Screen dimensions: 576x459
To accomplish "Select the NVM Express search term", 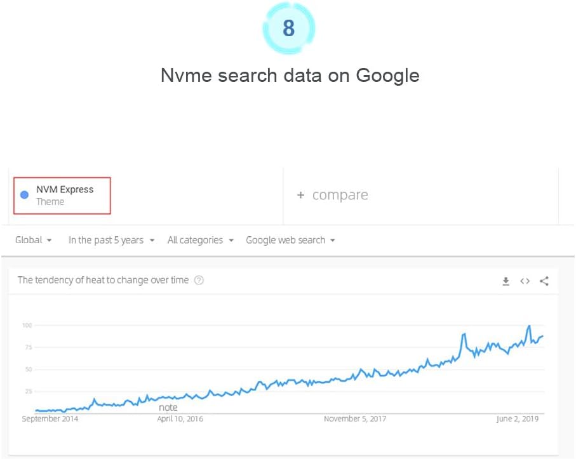I will (x=64, y=190).
